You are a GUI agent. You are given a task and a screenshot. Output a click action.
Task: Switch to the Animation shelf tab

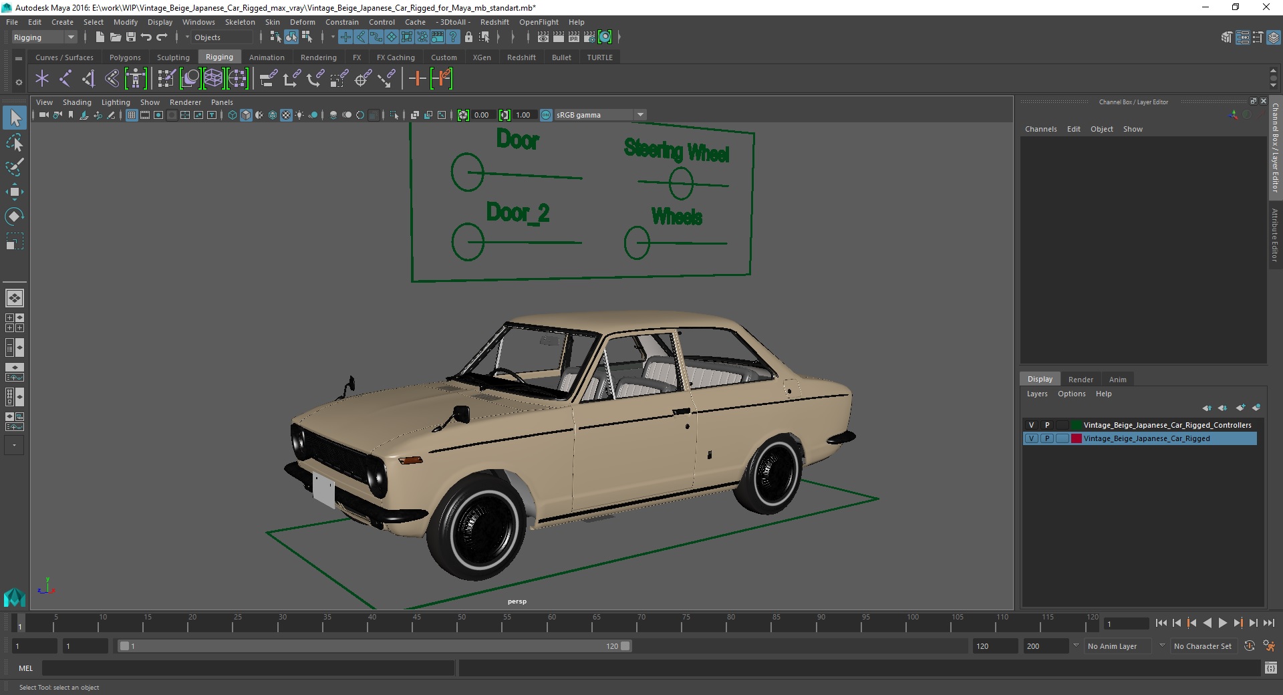pyautogui.click(x=267, y=57)
